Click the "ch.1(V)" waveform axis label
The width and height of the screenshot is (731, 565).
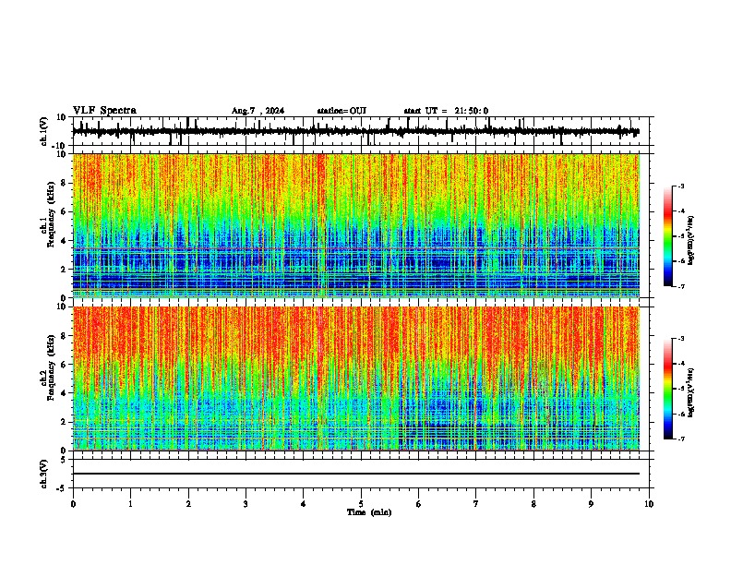click(x=44, y=131)
